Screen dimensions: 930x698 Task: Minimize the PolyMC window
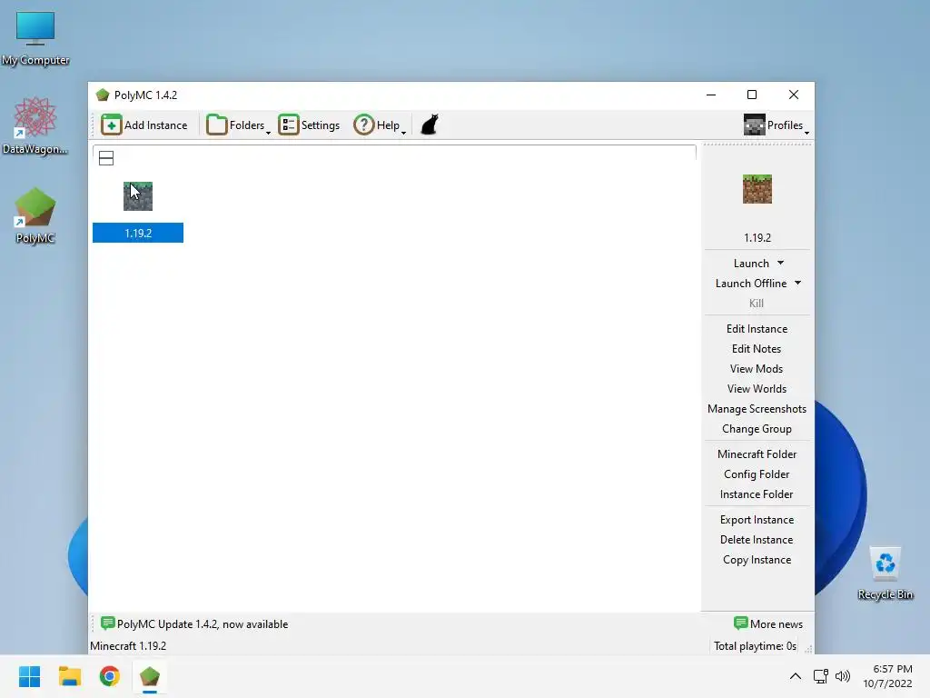[711, 95]
